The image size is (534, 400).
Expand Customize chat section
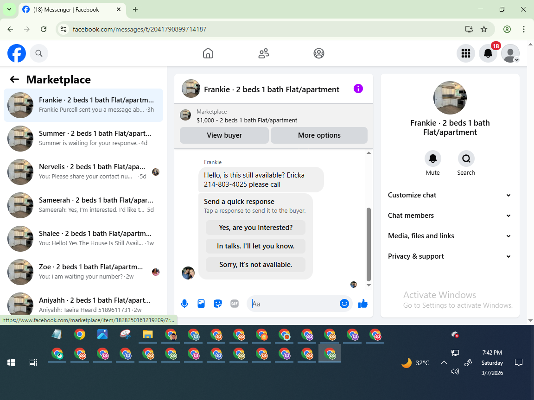pos(450,195)
